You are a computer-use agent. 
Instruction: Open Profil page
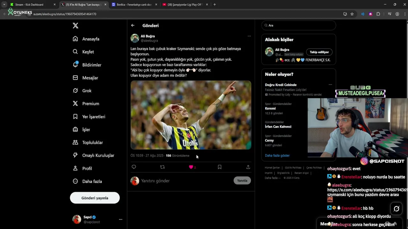[x=82, y=168]
